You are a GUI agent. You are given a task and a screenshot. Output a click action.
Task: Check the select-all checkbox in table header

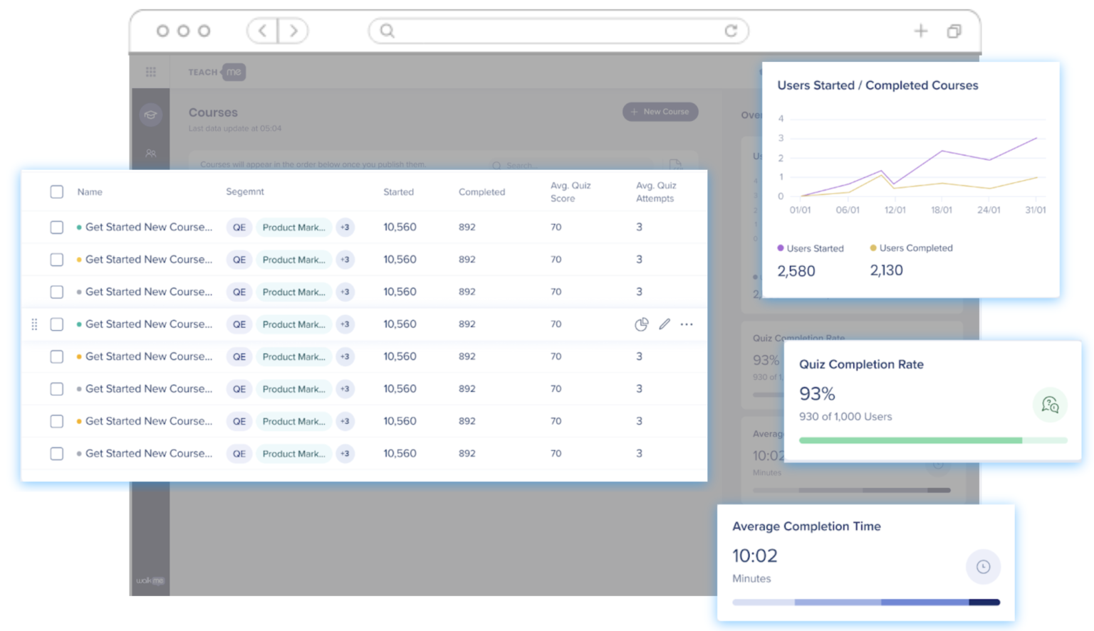tap(57, 191)
